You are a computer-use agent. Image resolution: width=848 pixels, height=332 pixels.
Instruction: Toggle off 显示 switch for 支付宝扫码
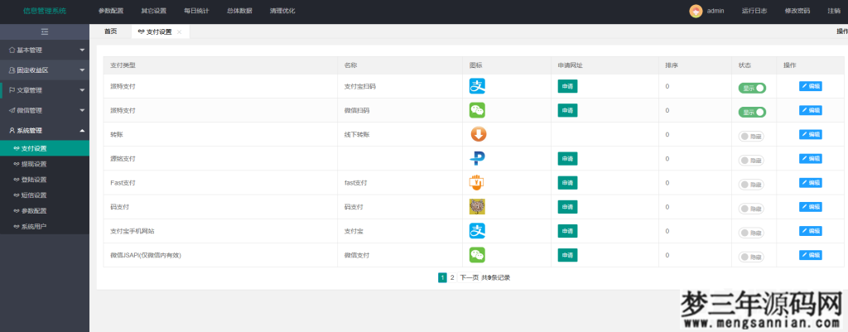click(x=752, y=88)
